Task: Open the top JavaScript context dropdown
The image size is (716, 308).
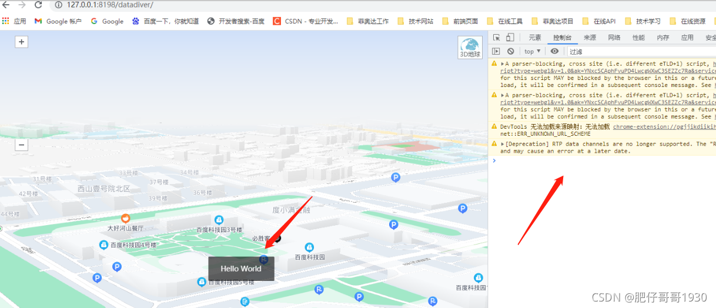Action: pyautogui.click(x=533, y=51)
